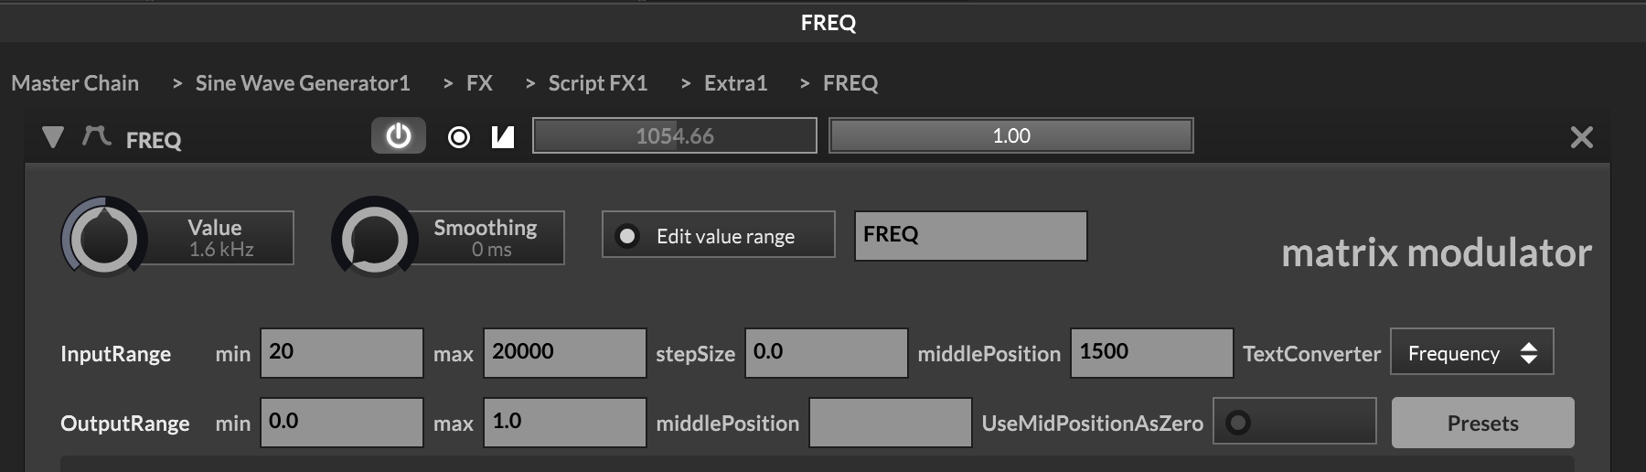Click the 1054.66 value slider

675,136
